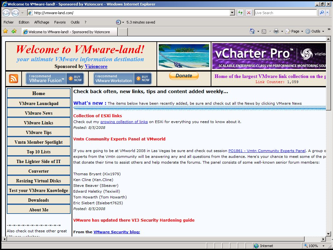Select the Welcome to VMware-land tab
The image size is (333, 250).
(69, 32)
